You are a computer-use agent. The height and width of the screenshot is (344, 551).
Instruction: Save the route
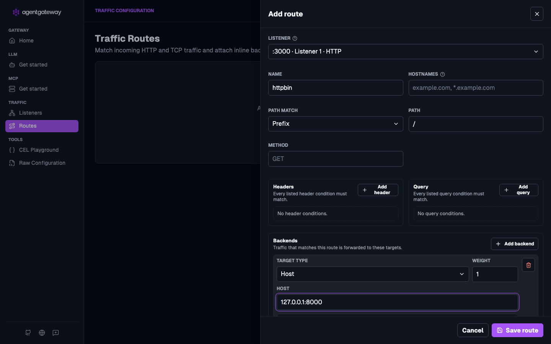(517, 330)
